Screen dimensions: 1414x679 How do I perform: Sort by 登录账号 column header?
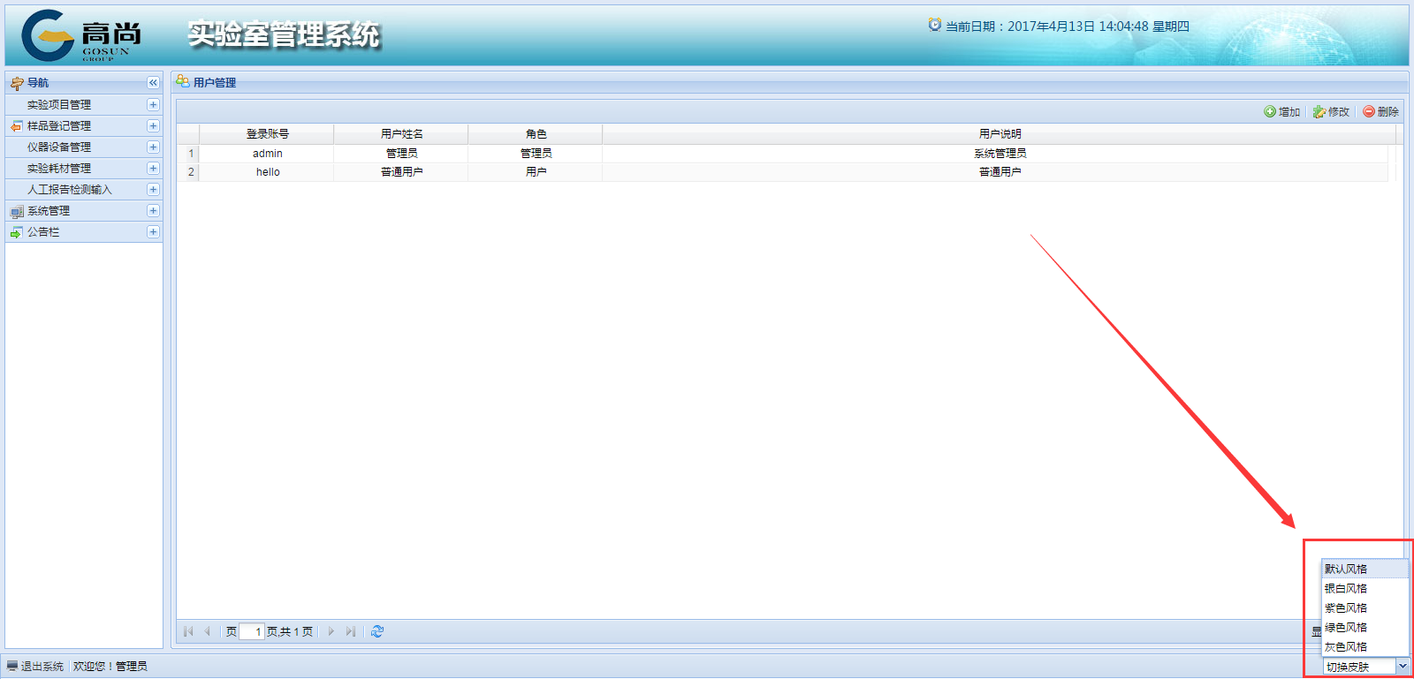pos(267,134)
